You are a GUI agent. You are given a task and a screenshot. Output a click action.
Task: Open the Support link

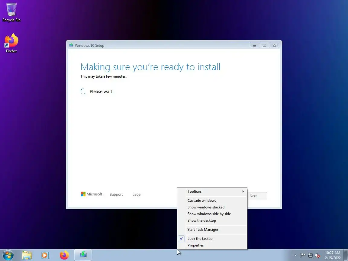[116, 195]
